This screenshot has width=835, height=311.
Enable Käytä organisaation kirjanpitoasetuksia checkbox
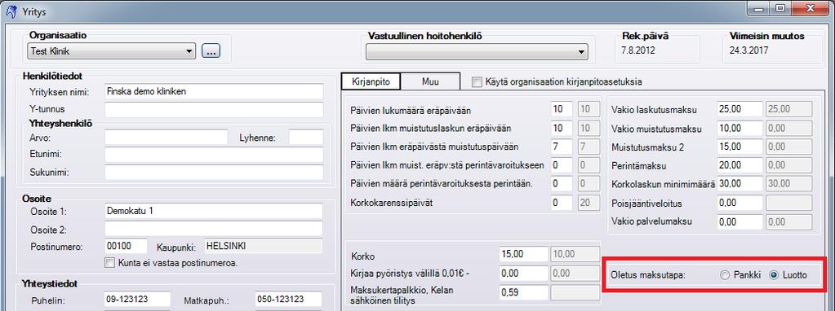[477, 82]
